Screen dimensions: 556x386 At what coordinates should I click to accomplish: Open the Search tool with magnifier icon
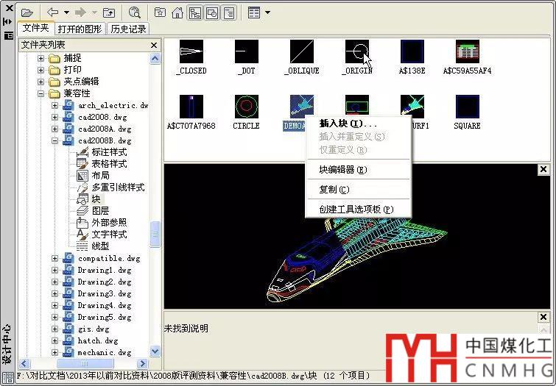pos(134,12)
